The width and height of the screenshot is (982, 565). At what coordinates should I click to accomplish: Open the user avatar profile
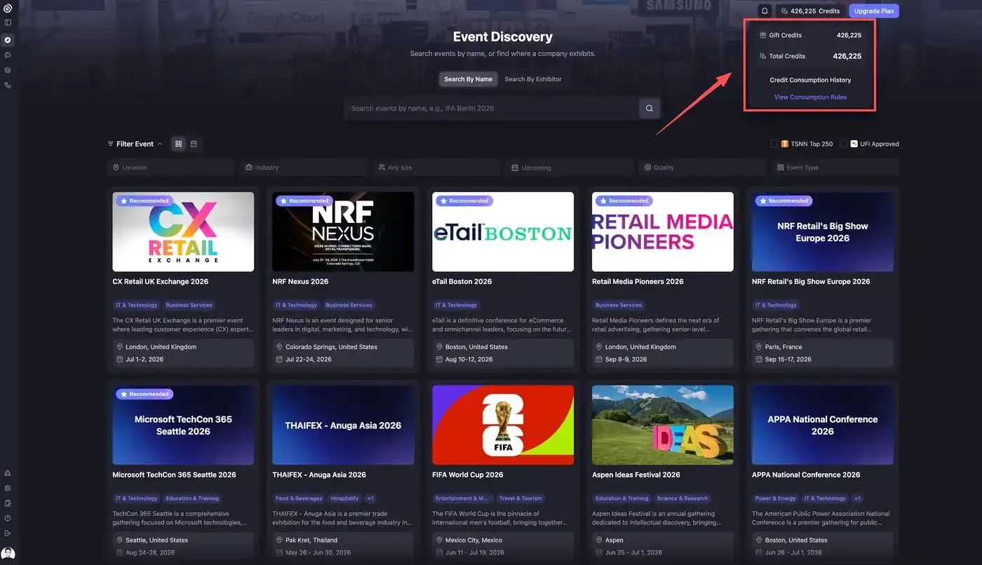(x=8, y=554)
